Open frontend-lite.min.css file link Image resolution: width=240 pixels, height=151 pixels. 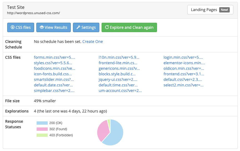tap(118, 63)
